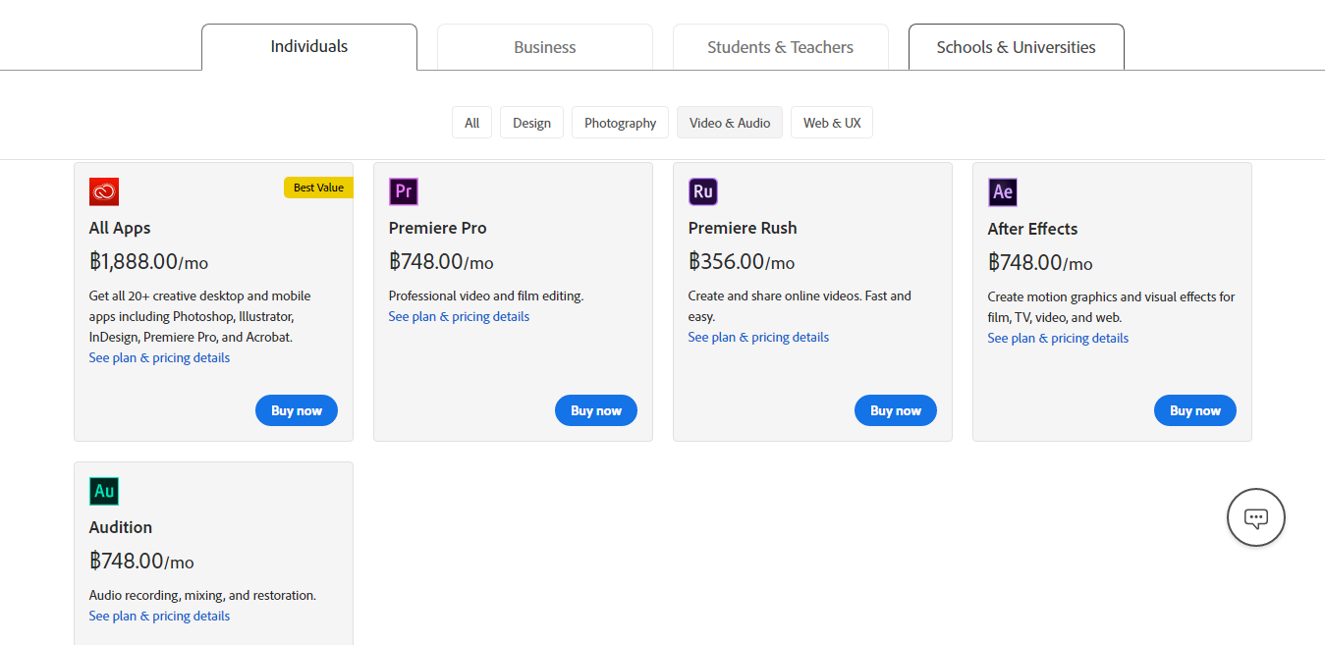Click the After Effects 'Ae' app icon

tap(1003, 192)
